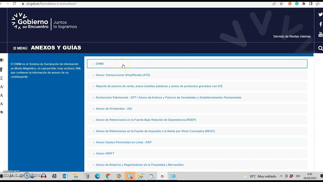The height and width of the screenshot is (182, 323).
Task: Open the notifications center icon
Action: point(321,176)
